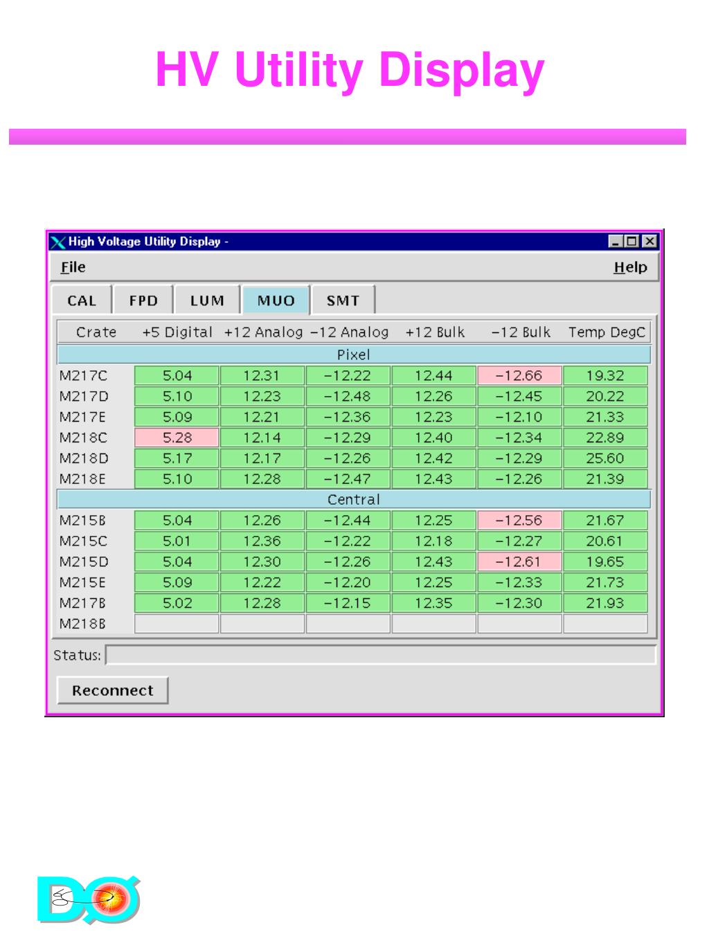Click the Temp DegC column header
Image resolution: width=709 pixels, height=945 pixels.
(x=607, y=332)
